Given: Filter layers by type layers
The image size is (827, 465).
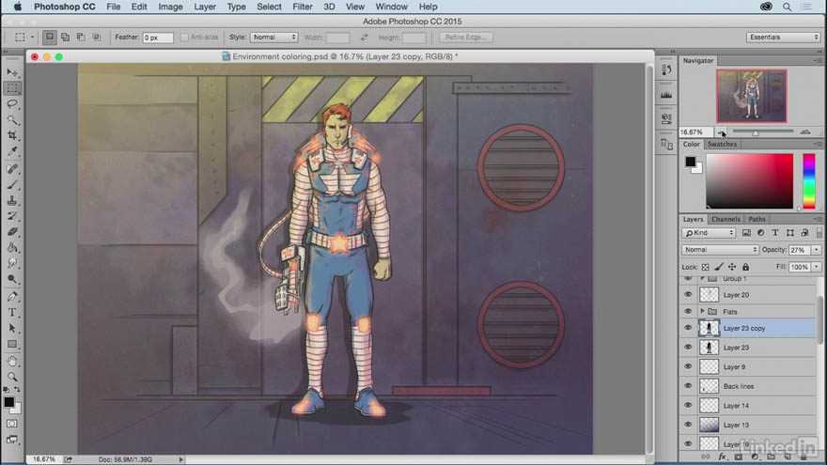Looking at the screenshot, I should (775, 233).
